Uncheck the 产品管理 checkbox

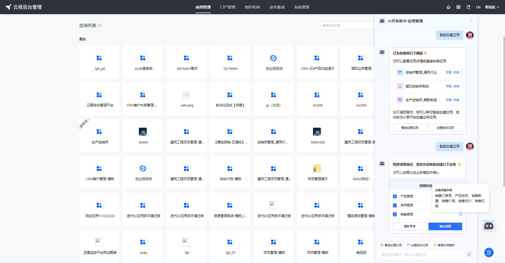tap(395, 196)
